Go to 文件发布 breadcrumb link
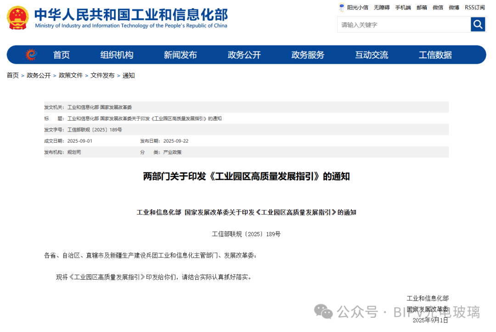 point(102,76)
